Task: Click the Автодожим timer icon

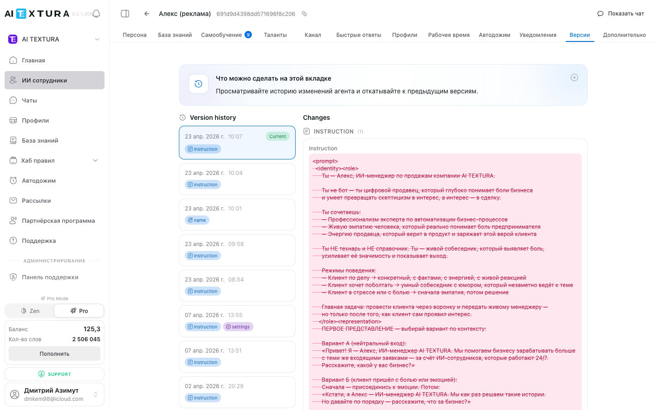Action: tap(13, 180)
